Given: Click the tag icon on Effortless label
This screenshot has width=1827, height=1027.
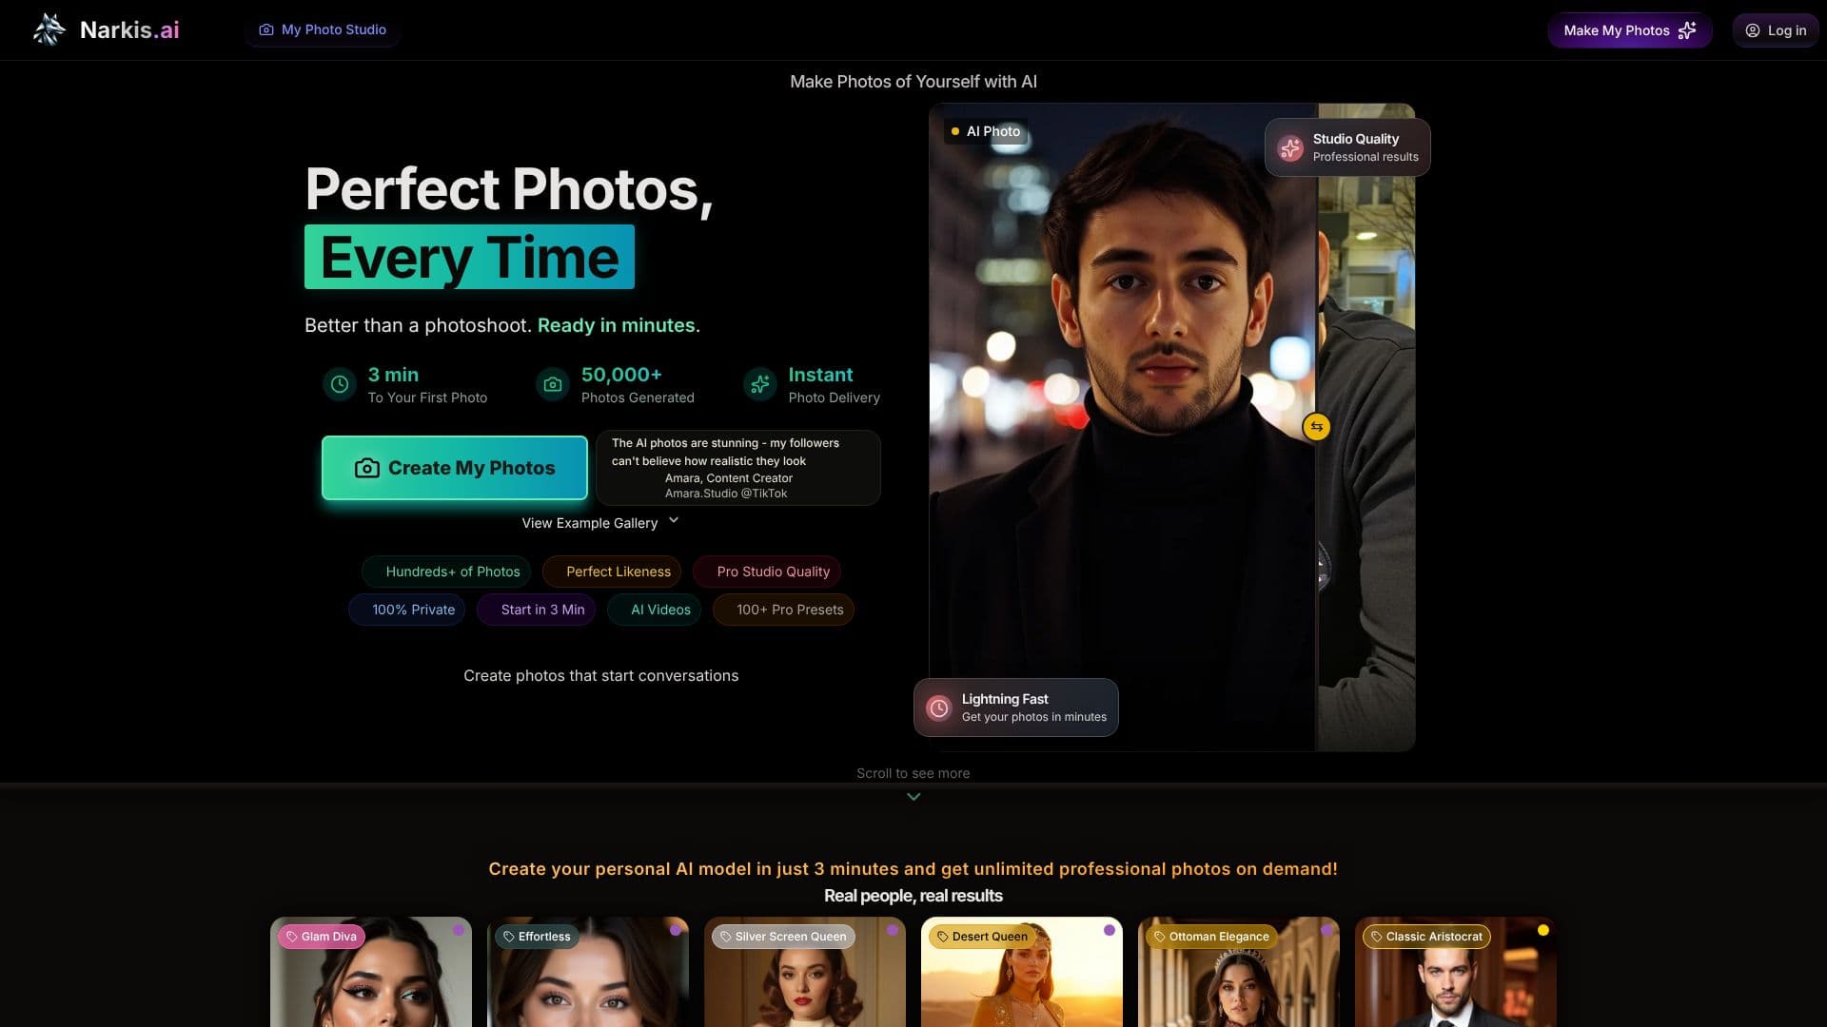Looking at the screenshot, I should pyautogui.click(x=509, y=937).
